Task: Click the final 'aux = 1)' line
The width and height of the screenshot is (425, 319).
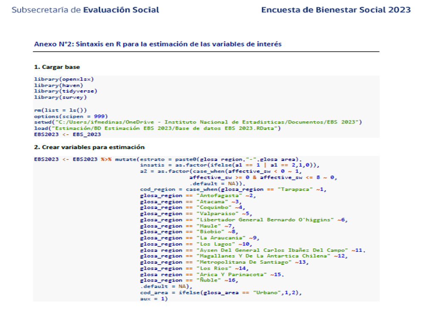Action: coord(154,299)
